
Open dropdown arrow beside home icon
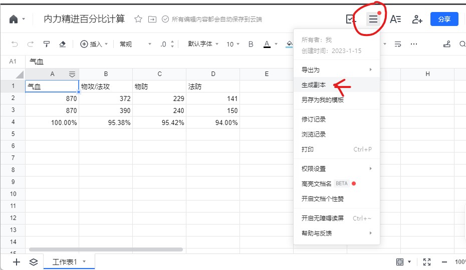(24, 19)
